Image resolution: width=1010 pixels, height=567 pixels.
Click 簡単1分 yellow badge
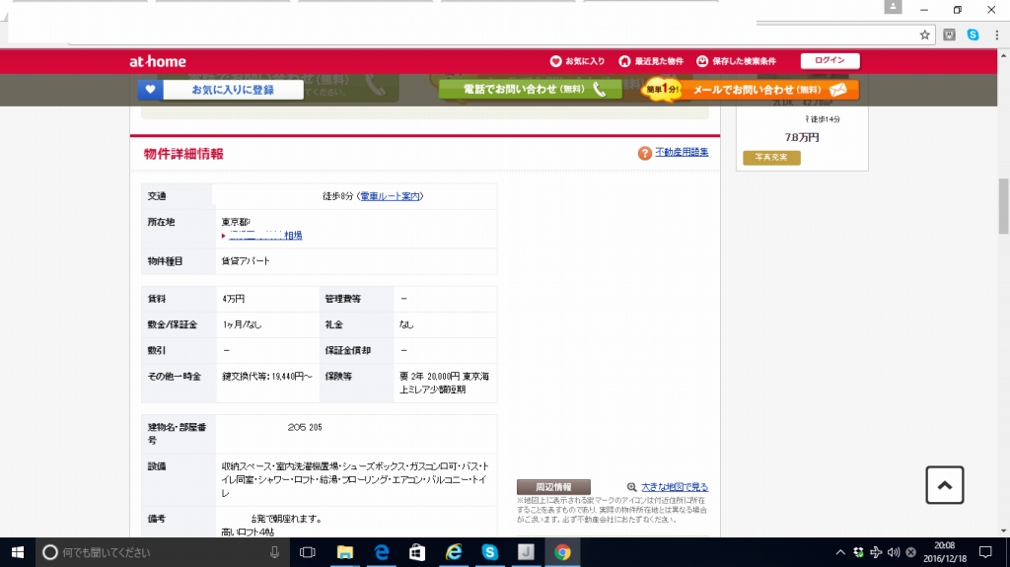[x=662, y=89]
